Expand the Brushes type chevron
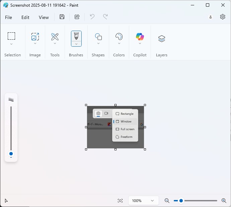 [x=76, y=44]
